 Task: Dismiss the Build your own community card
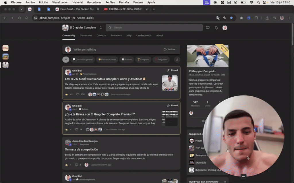pos(225,182)
